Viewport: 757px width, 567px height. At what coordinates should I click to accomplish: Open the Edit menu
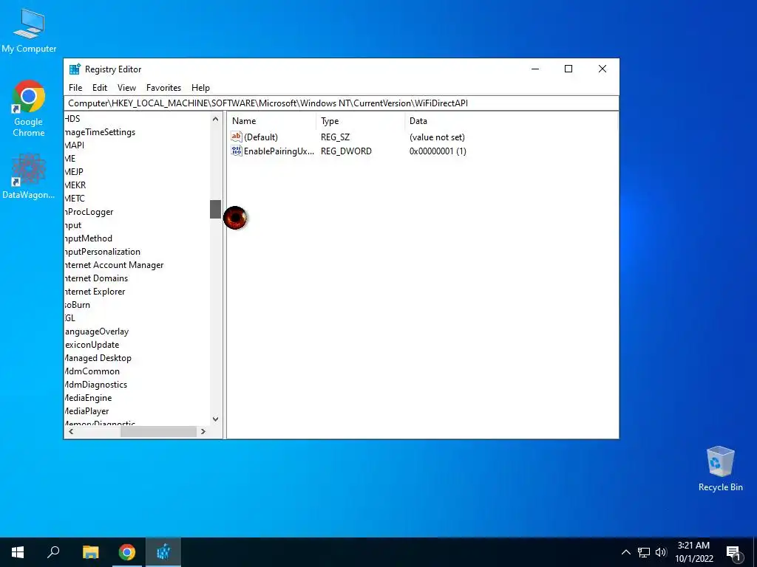(100, 88)
